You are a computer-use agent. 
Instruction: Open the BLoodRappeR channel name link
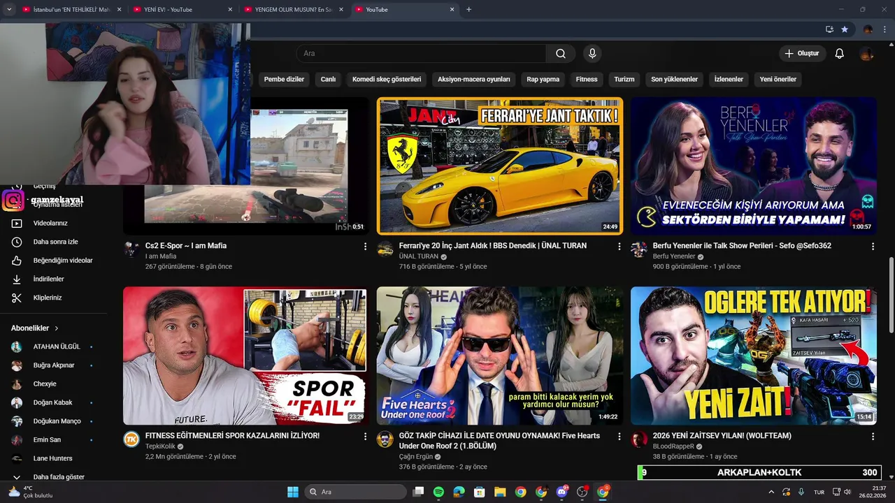pos(673,446)
